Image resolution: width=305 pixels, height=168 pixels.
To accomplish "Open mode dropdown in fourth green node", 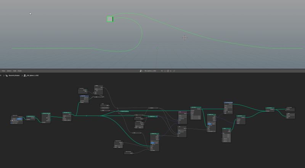I will 67,116.
